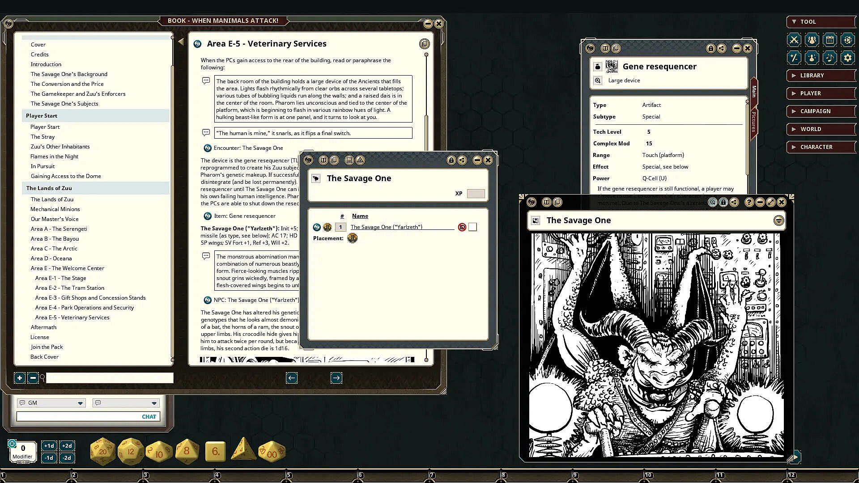The width and height of the screenshot is (859, 483).
Task: Click the chat text input field
Action: click(78, 416)
